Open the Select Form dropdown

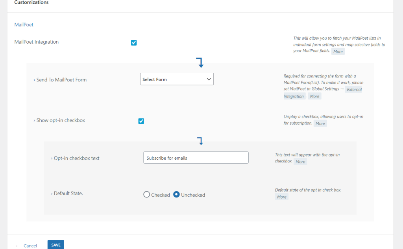[177, 79]
